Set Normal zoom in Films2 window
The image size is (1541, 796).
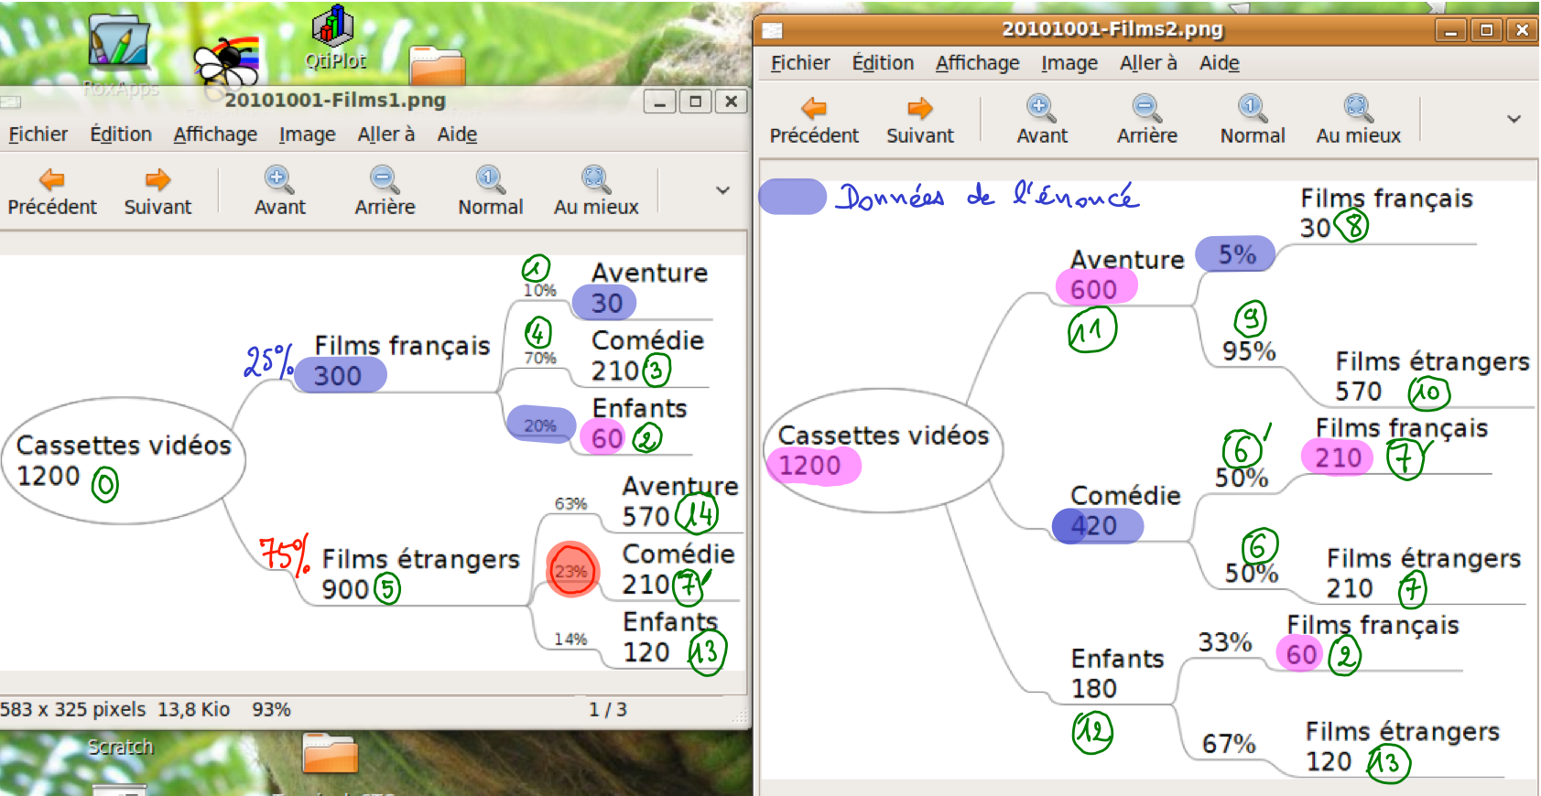click(x=1252, y=109)
